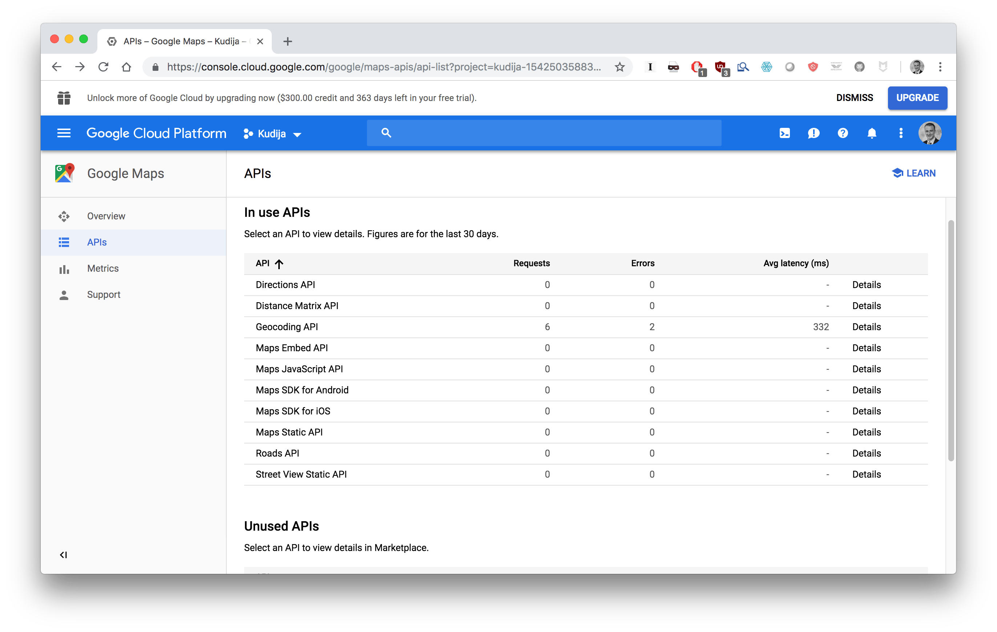The width and height of the screenshot is (997, 632).
Task: Open Details for Geocoding API
Action: click(866, 327)
